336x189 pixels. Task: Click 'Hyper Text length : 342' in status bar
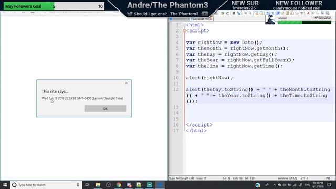pyautogui.click(x=181, y=178)
